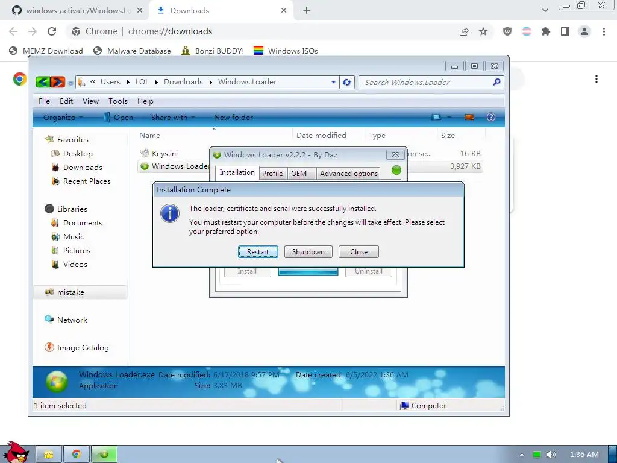
Task: Open the Chrome extensions puzzle icon
Action: 545,31
